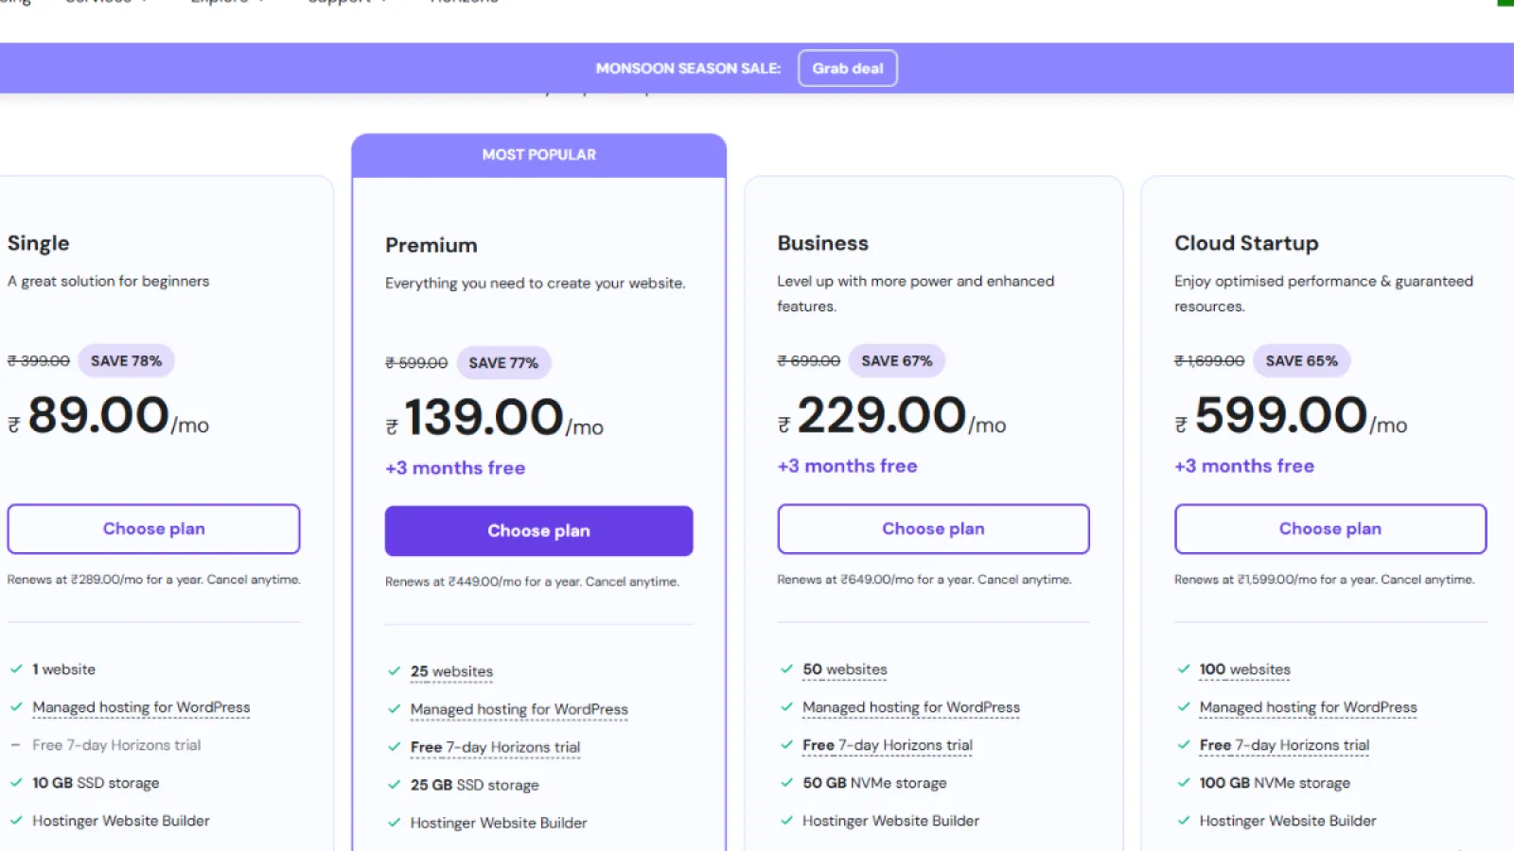Click '+3 months free' under Premium
Viewport: 1514px width, 851px height.
click(x=455, y=468)
